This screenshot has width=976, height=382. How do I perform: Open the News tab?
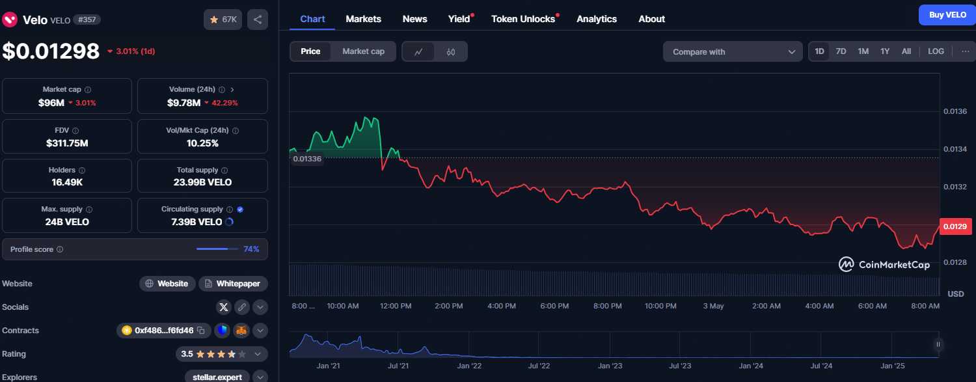415,19
